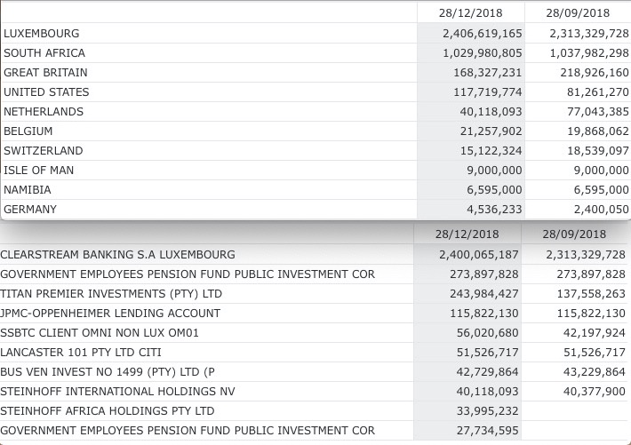Click the United States value 117,719,774
The height and width of the screenshot is (445, 631).
[487, 92]
